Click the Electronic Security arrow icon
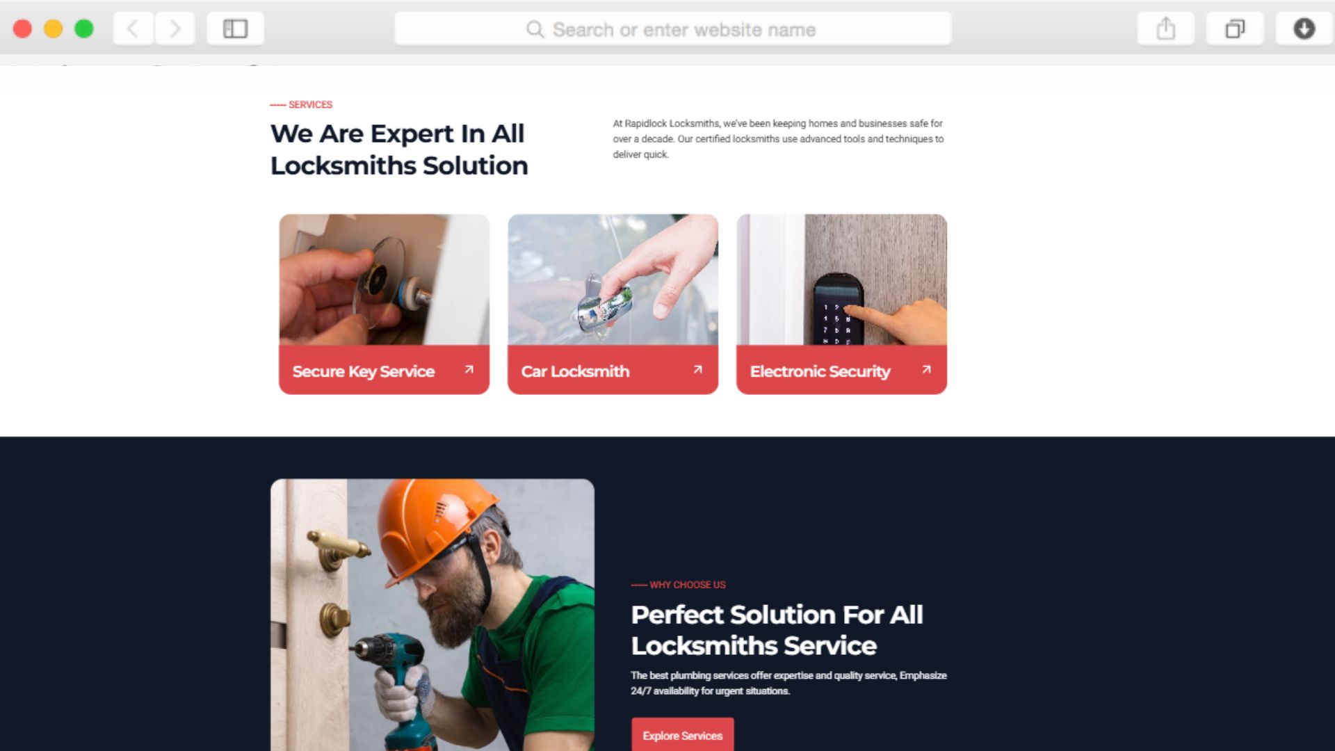1335x751 pixels. tap(927, 370)
